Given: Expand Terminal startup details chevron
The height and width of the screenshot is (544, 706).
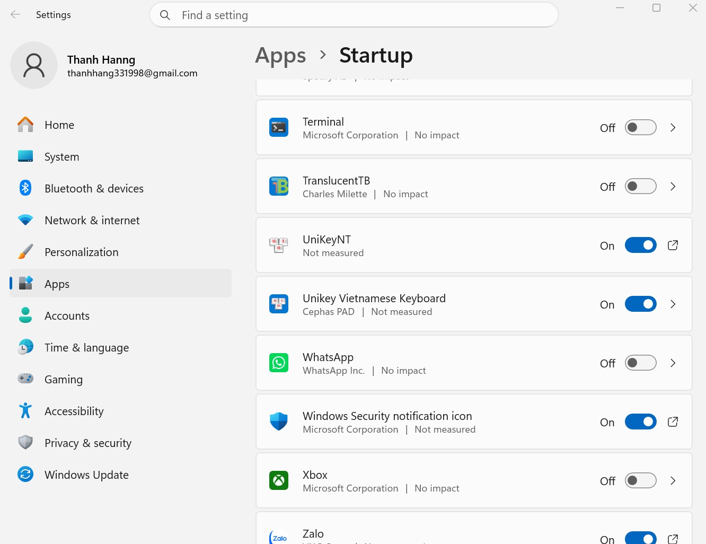Looking at the screenshot, I should [673, 127].
